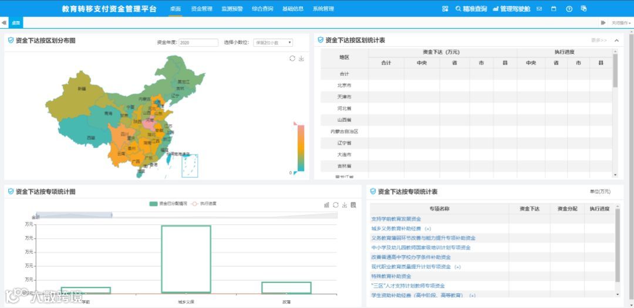The width and height of the screenshot is (634, 308).
Task: Open 义务教育薄弱环节改善与能力提升专项补助资金 link
Action: tap(423, 238)
